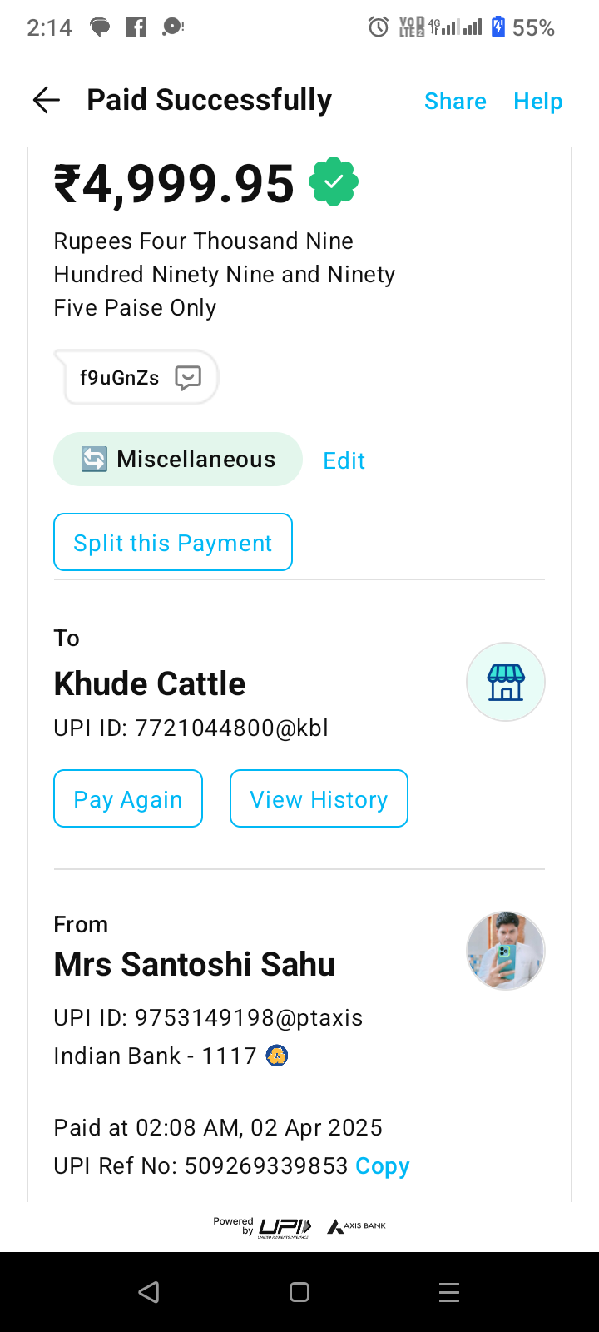Tap the back arrow icon
The width and height of the screenshot is (599, 1332).
click(47, 101)
